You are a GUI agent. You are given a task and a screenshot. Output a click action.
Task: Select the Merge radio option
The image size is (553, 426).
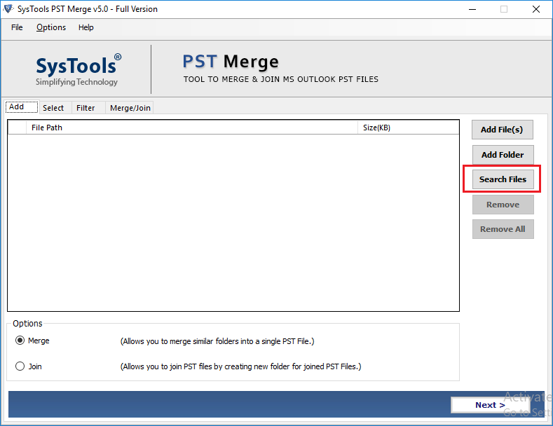point(20,341)
